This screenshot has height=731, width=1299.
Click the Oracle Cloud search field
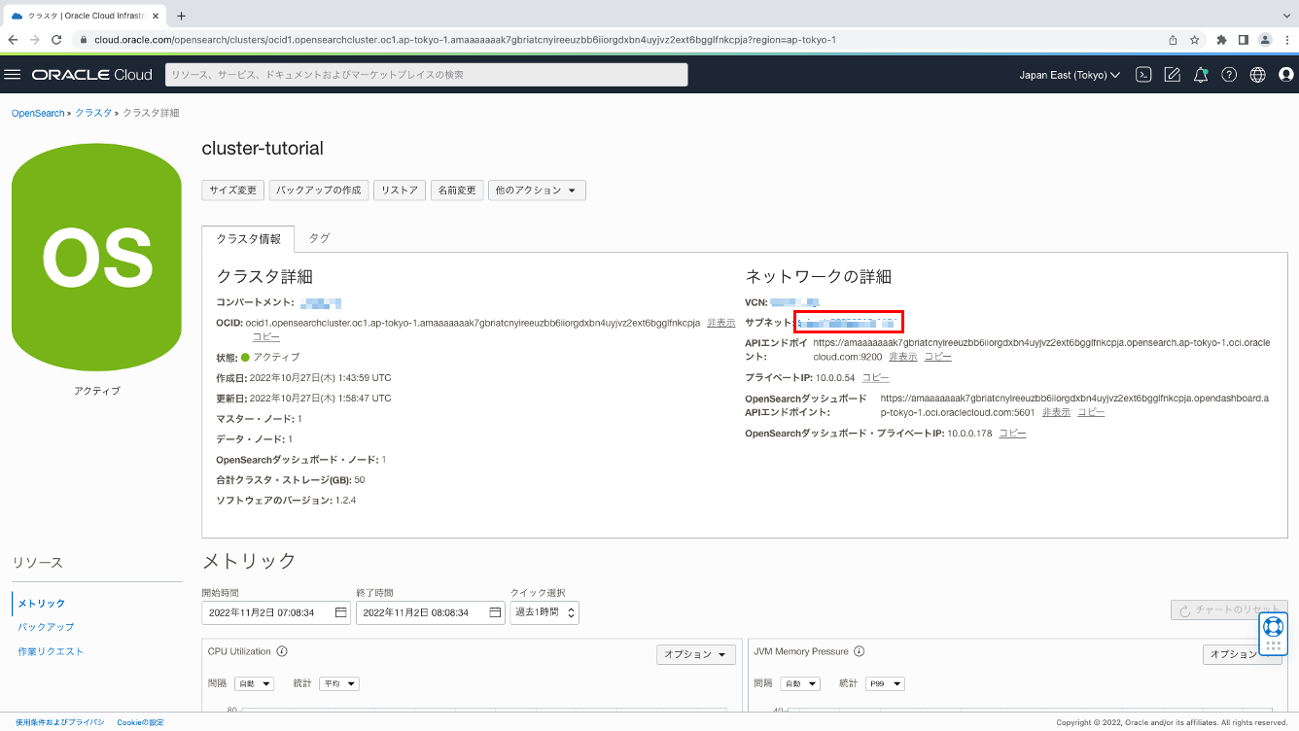pos(425,74)
